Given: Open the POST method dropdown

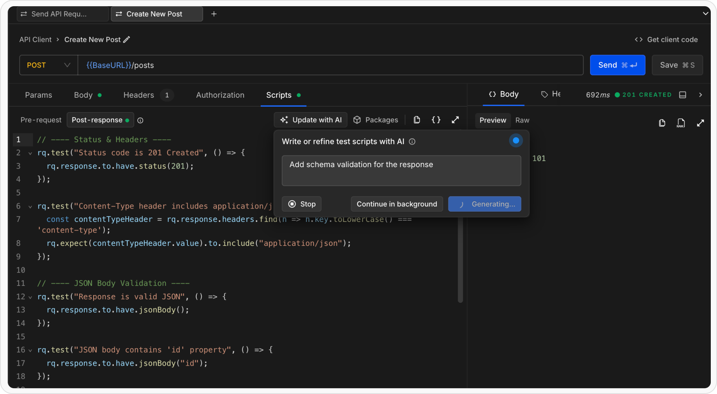Looking at the screenshot, I should click(x=48, y=65).
